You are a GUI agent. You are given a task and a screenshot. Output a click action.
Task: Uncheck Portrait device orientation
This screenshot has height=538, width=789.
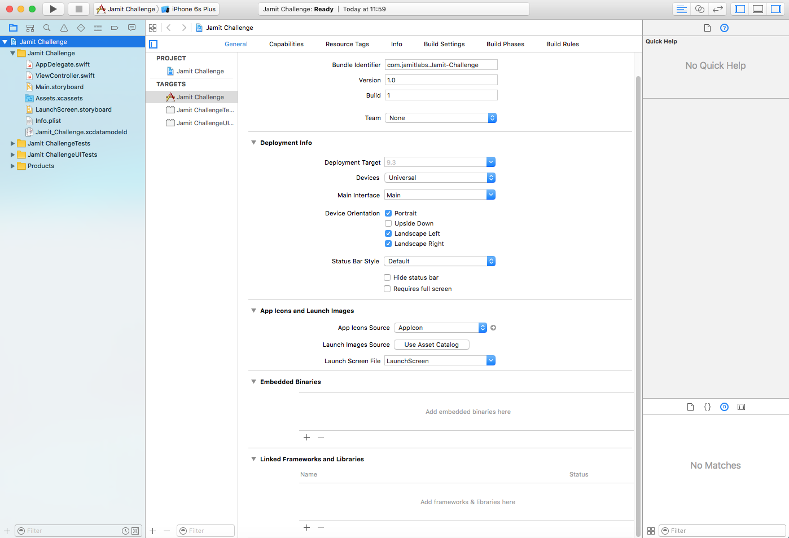click(x=388, y=213)
